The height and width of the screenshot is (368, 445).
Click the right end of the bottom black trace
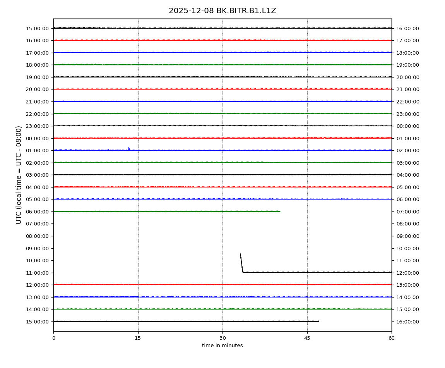318,321
